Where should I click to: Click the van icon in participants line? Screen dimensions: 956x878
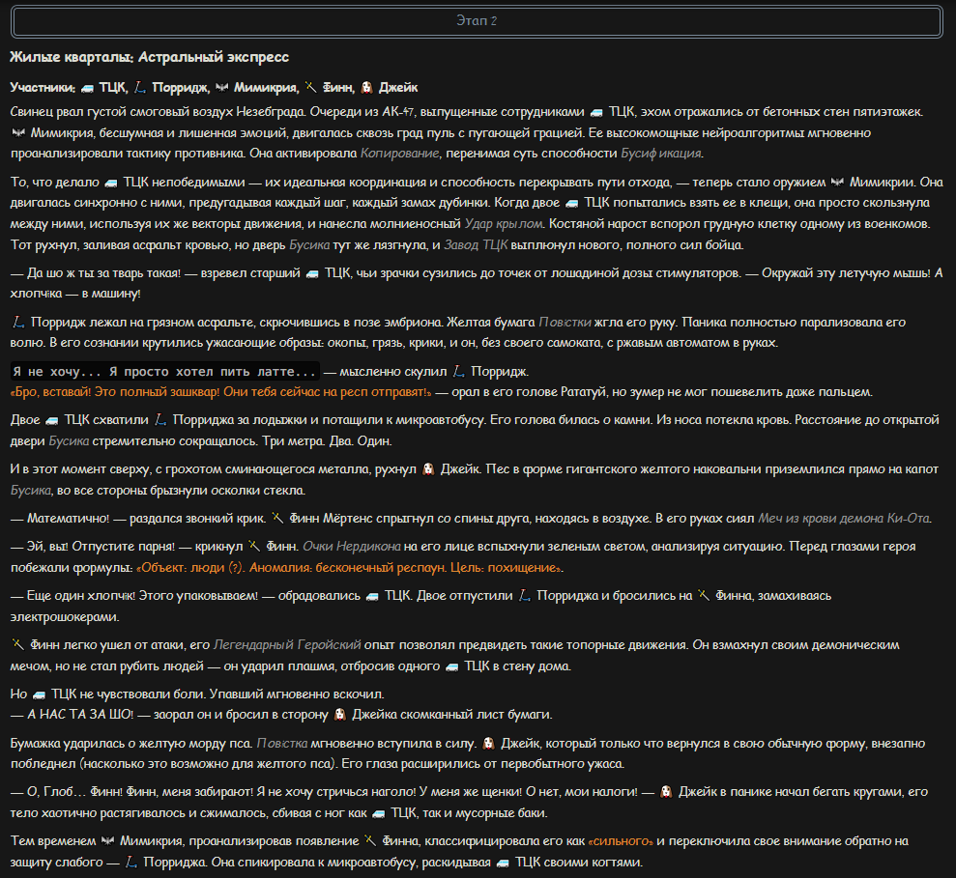click(87, 88)
